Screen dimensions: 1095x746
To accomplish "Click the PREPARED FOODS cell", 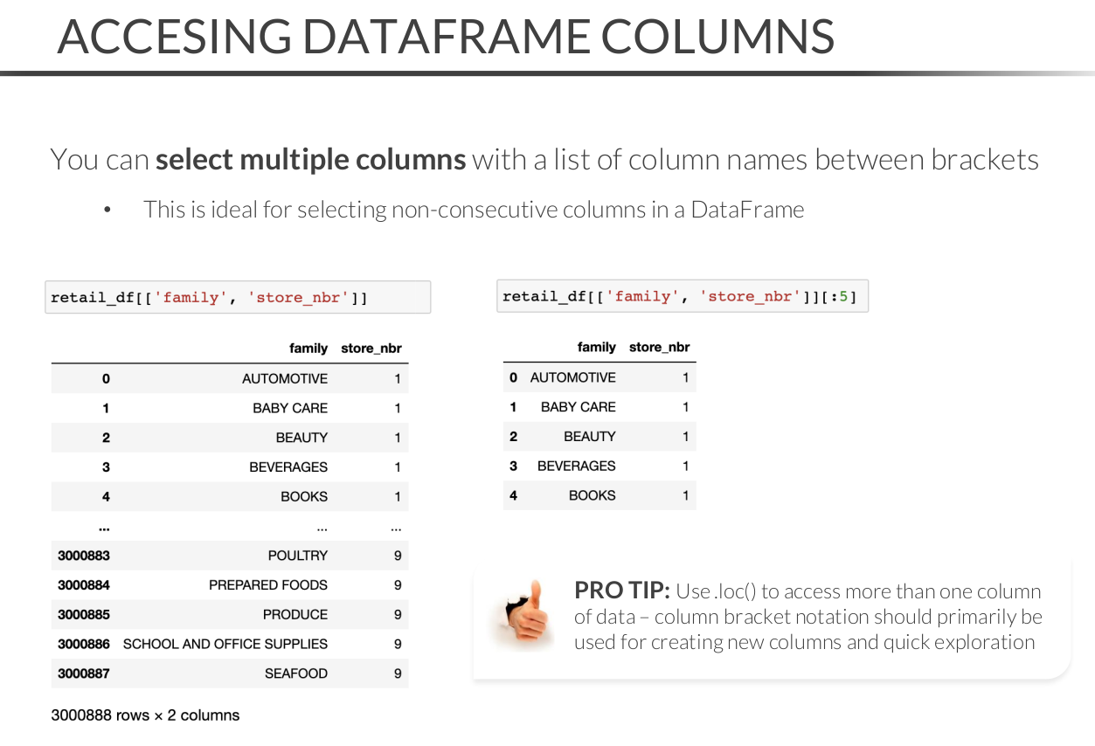I will point(267,585).
